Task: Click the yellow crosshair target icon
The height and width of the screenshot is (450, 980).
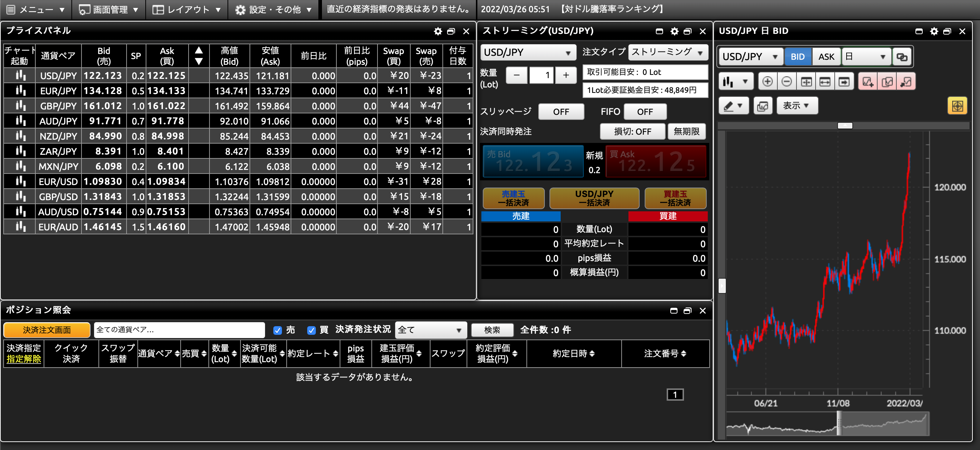Action: 957,106
